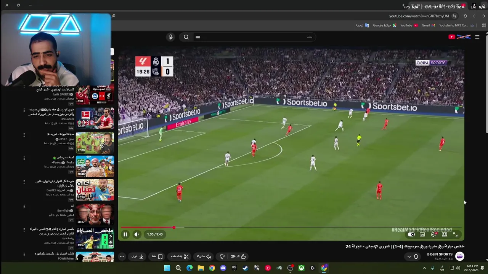Open options menu for Peaks video

tap(24, 158)
